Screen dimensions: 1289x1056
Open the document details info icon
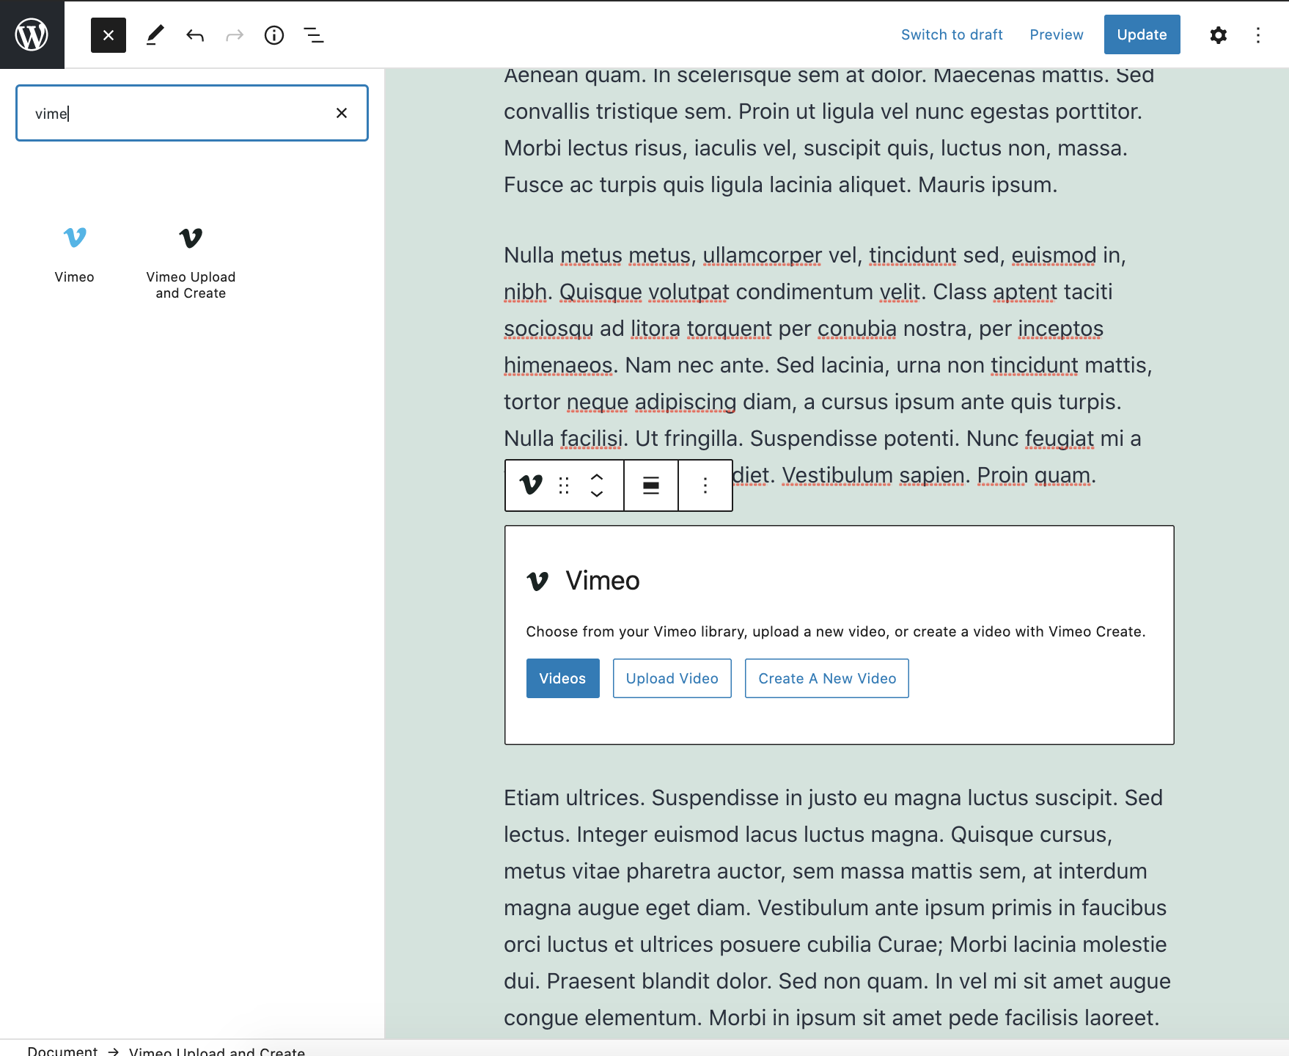(274, 35)
